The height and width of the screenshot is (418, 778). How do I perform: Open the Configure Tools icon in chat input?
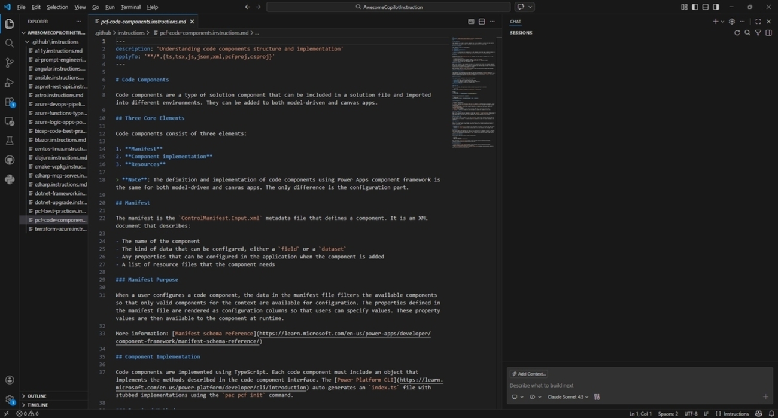click(597, 397)
